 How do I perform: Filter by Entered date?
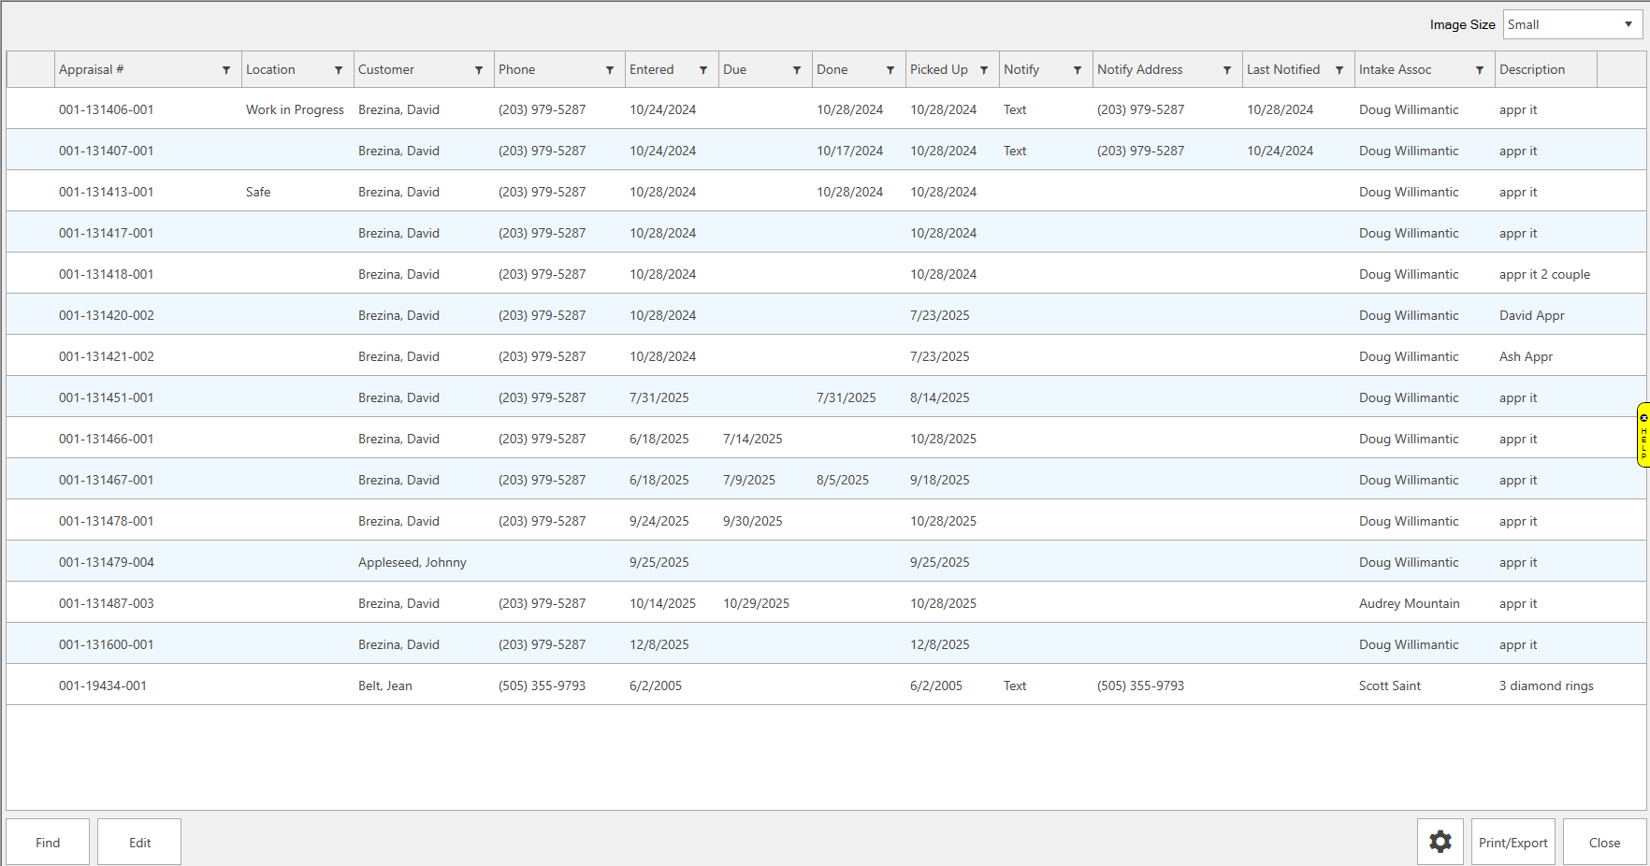pyautogui.click(x=703, y=70)
